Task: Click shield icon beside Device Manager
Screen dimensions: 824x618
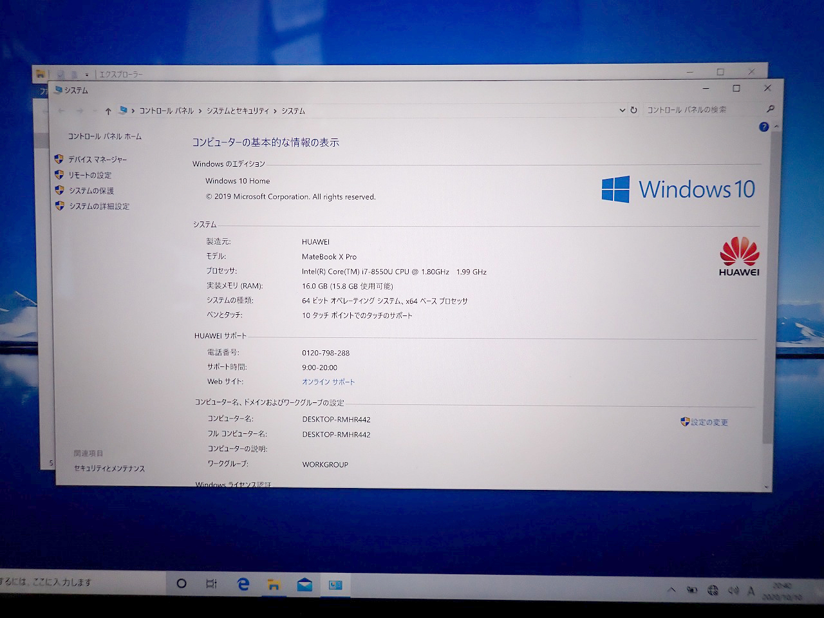Action: pyautogui.click(x=59, y=158)
